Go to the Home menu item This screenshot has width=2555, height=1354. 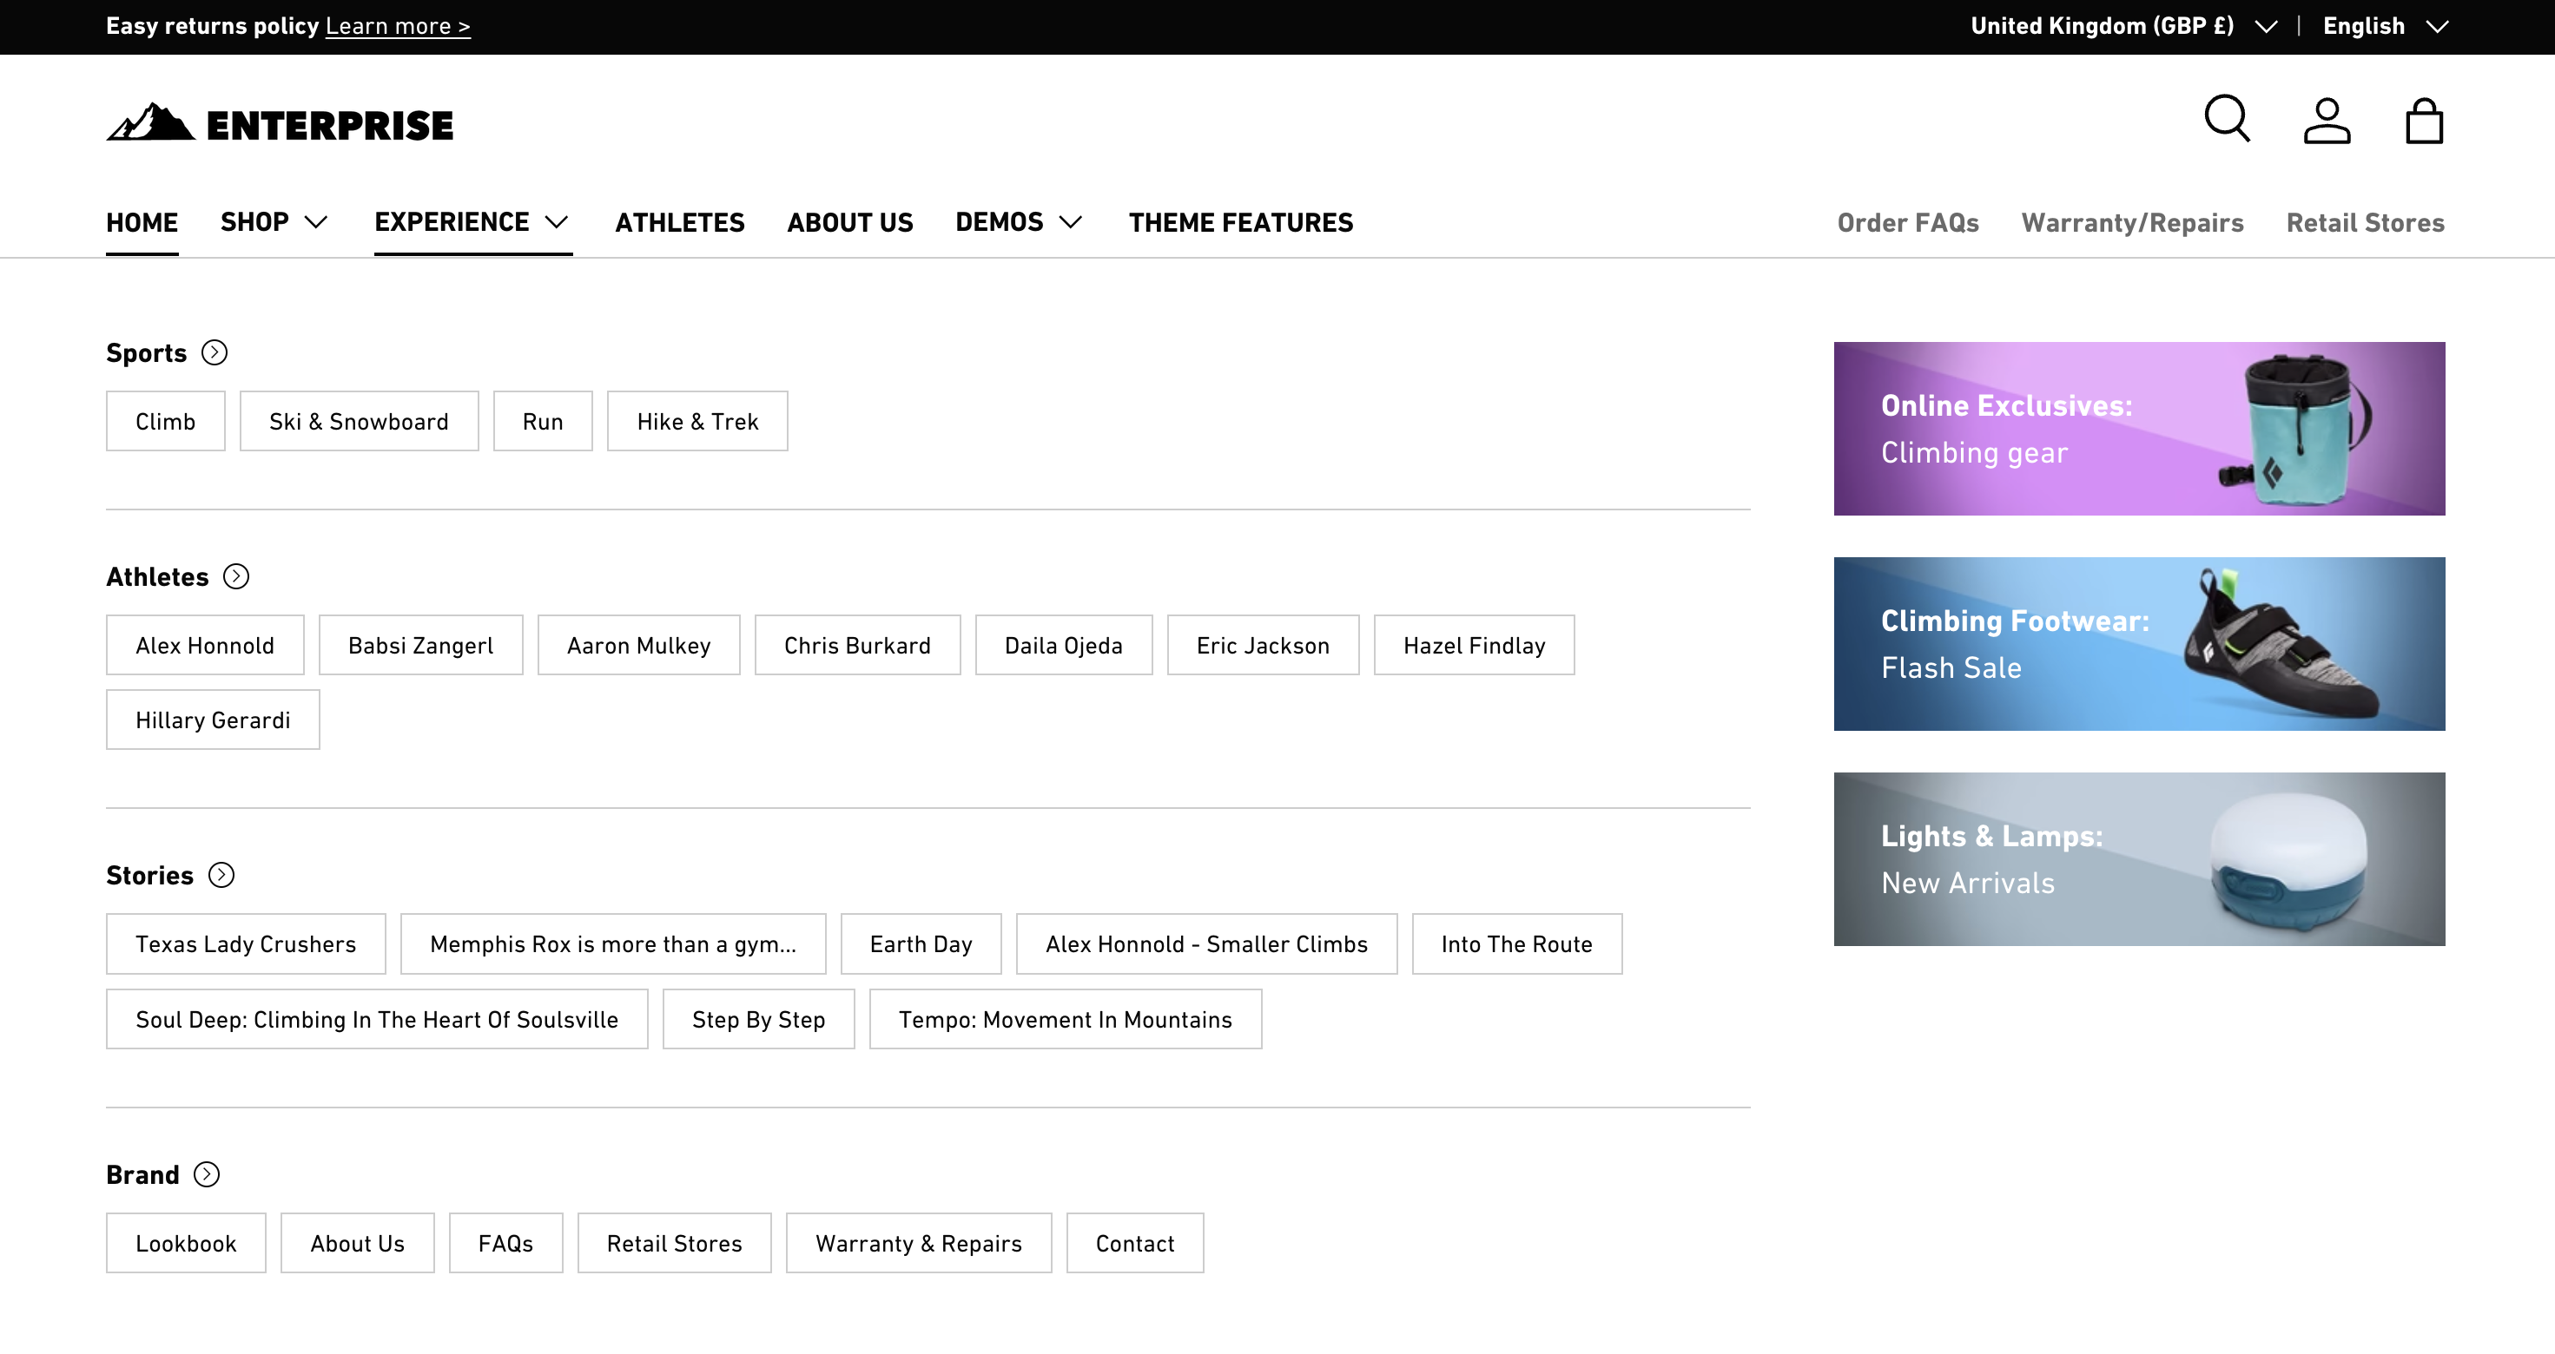tap(142, 222)
